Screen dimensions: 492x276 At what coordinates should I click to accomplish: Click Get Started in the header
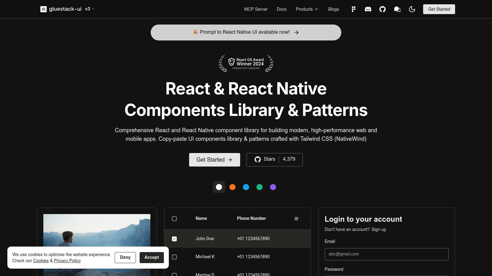439,9
